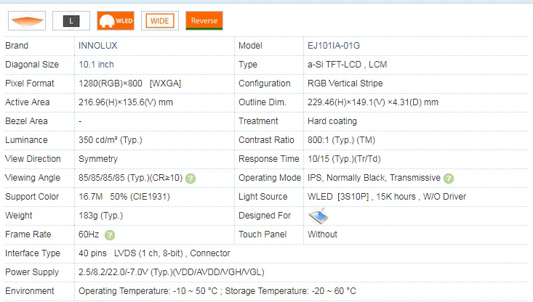The image size is (533, 302).
Task: Click the WIDE viewing angle icon
Action: click(160, 21)
